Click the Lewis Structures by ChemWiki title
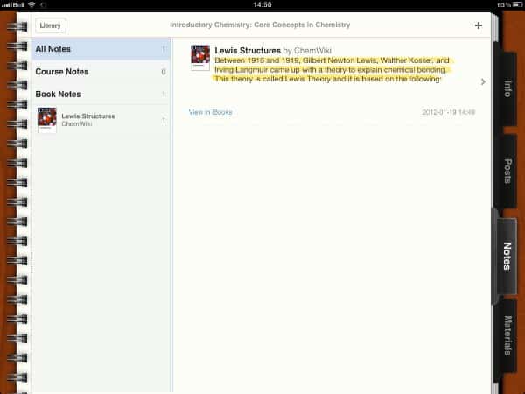Screen dimensions: 525x394 272,51
